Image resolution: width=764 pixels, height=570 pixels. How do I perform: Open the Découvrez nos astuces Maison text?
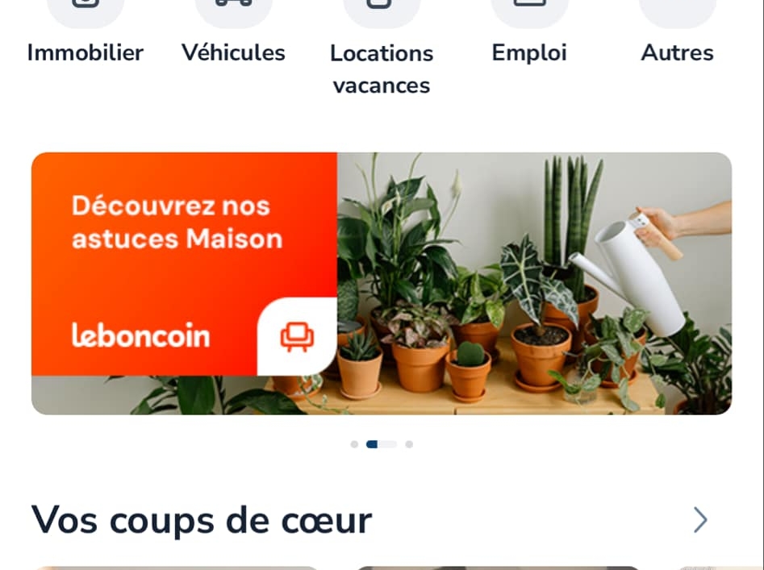pyautogui.click(x=177, y=223)
